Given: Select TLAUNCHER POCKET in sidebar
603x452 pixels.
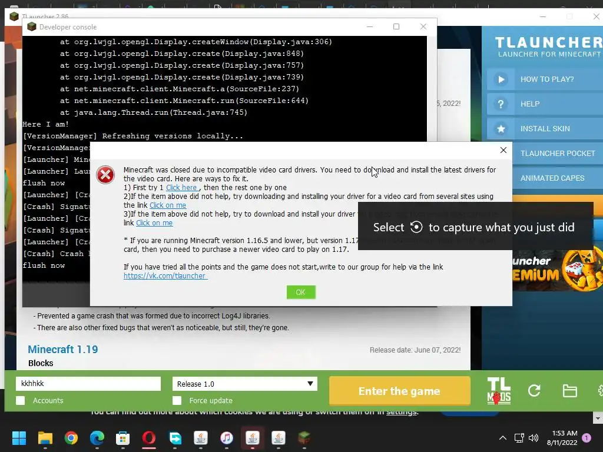Looking at the screenshot, I should coord(558,154).
